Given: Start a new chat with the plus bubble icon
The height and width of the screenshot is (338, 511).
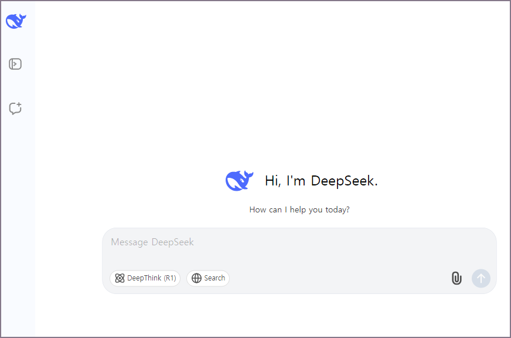Looking at the screenshot, I should point(15,109).
